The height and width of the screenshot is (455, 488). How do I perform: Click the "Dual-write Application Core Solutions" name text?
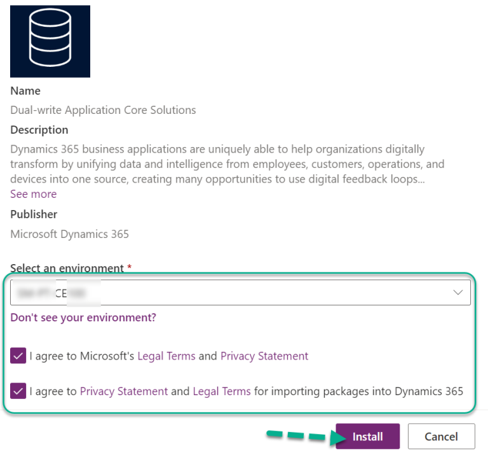click(x=103, y=110)
